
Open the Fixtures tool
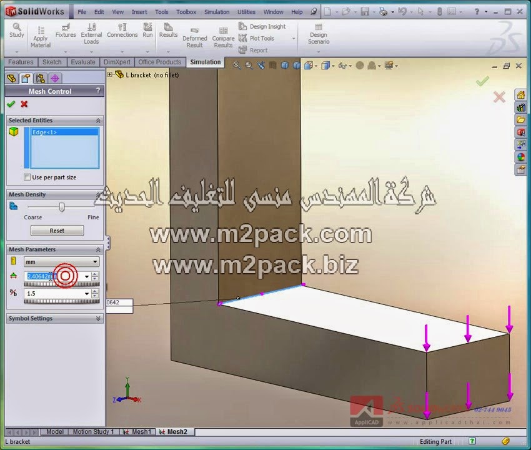[66, 30]
